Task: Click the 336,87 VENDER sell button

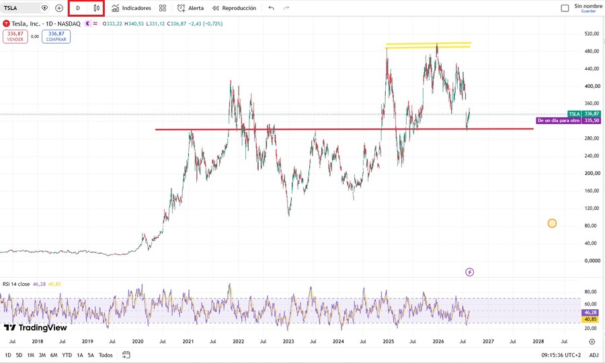Action: [15, 37]
